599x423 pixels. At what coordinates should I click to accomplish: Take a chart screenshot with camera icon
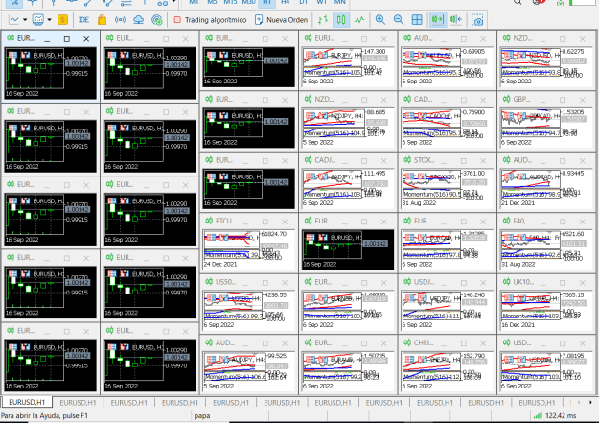(x=477, y=20)
